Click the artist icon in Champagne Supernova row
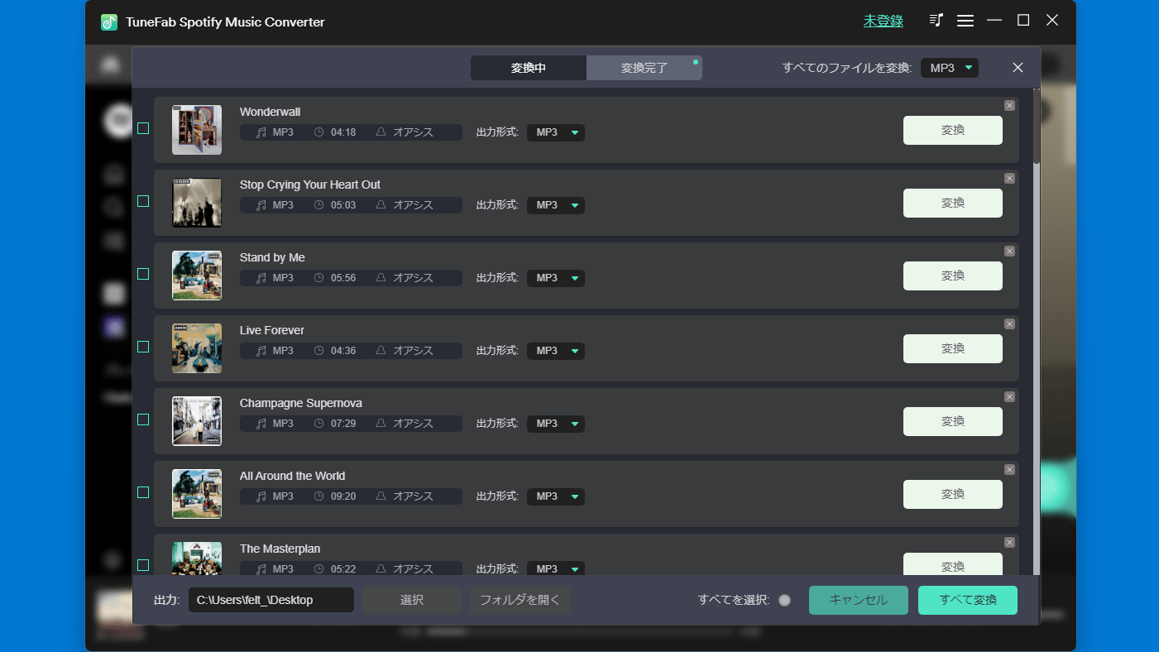The image size is (1159, 652). (381, 424)
